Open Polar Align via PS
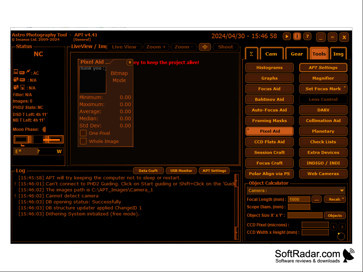 click(270, 174)
